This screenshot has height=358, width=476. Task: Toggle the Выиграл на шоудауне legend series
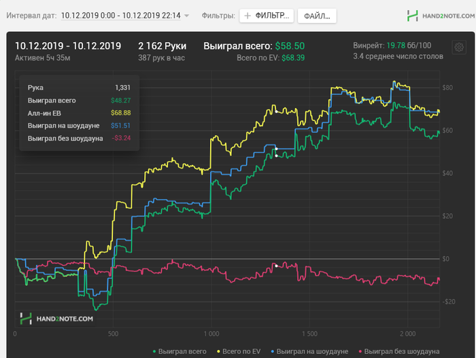click(x=309, y=351)
